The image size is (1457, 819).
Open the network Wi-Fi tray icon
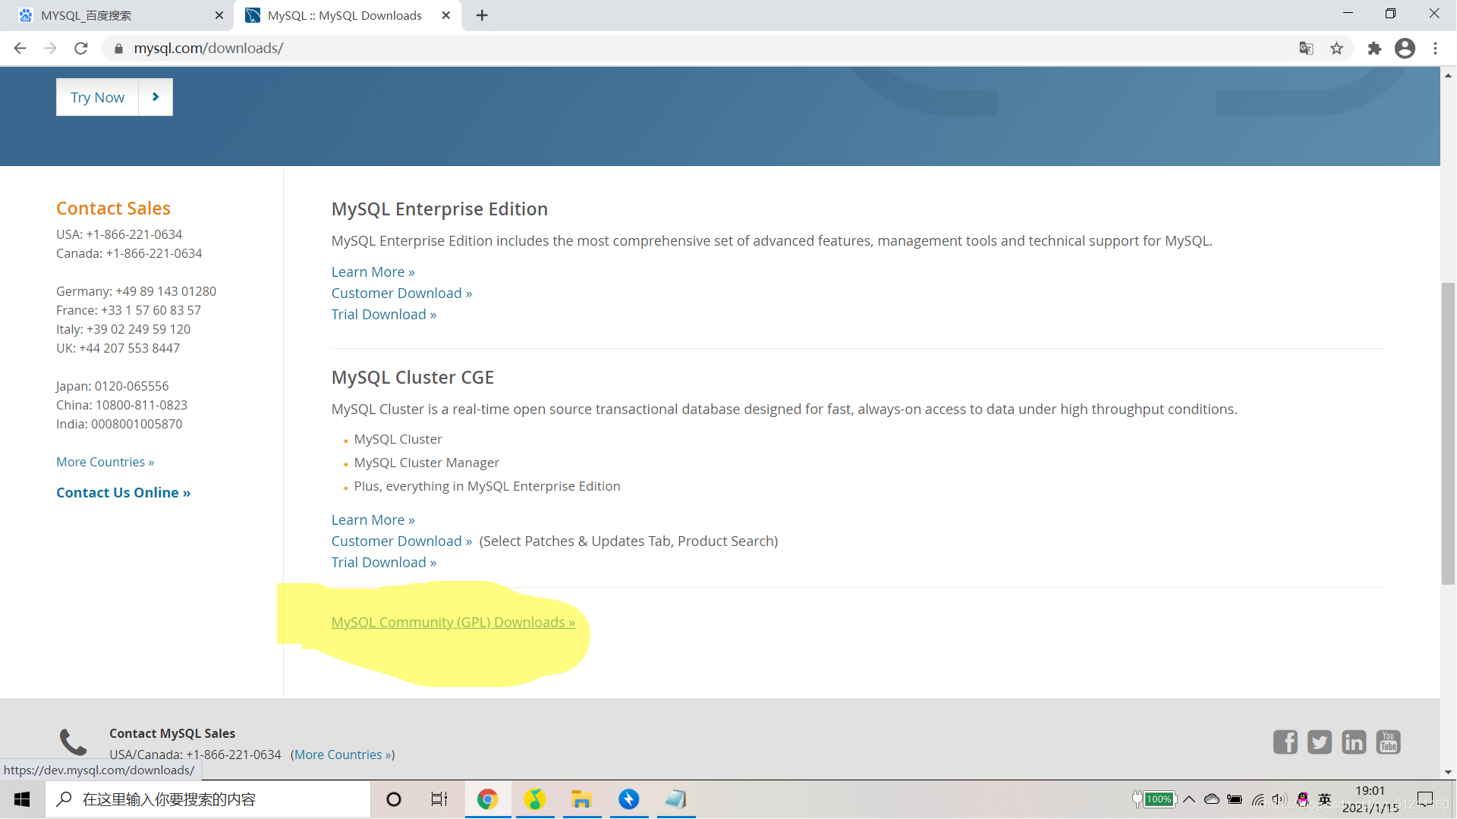click(1258, 799)
